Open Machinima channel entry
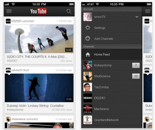 [x=112, y=109]
